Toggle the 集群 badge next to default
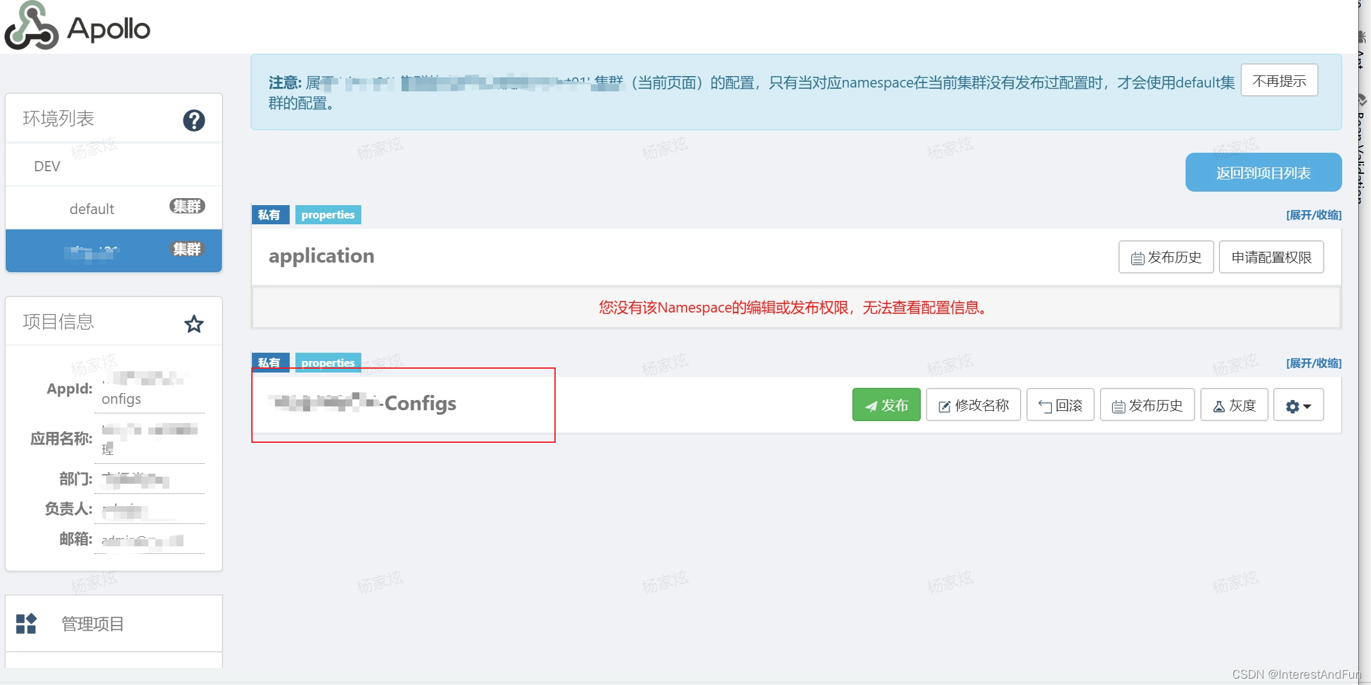 [186, 207]
